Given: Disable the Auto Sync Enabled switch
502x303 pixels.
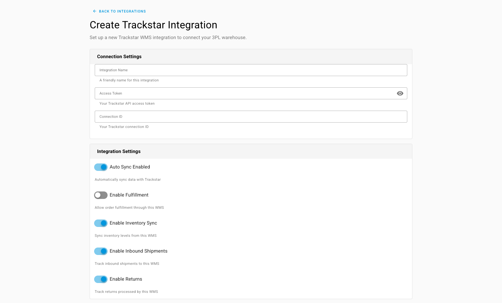Looking at the screenshot, I should point(101,167).
